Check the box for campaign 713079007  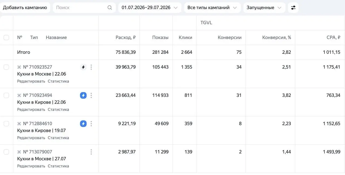click(x=6, y=152)
